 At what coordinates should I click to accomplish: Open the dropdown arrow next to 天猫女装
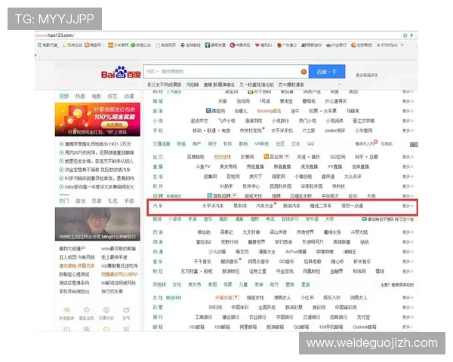click(x=236, y=297)
